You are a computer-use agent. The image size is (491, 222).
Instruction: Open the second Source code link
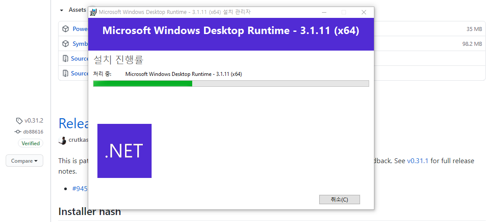[x=80, y=73]
